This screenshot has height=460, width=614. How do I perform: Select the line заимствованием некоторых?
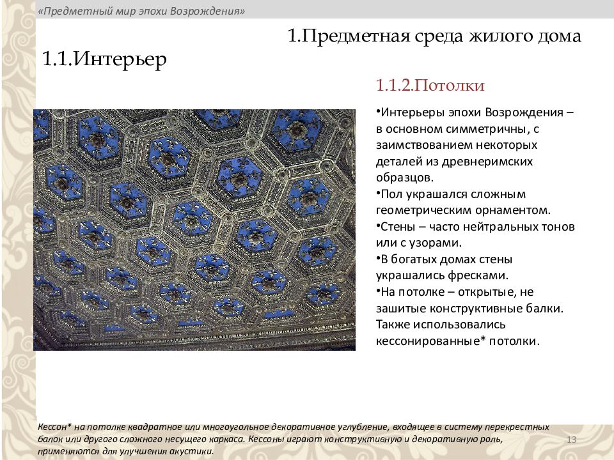click(457, 145)
